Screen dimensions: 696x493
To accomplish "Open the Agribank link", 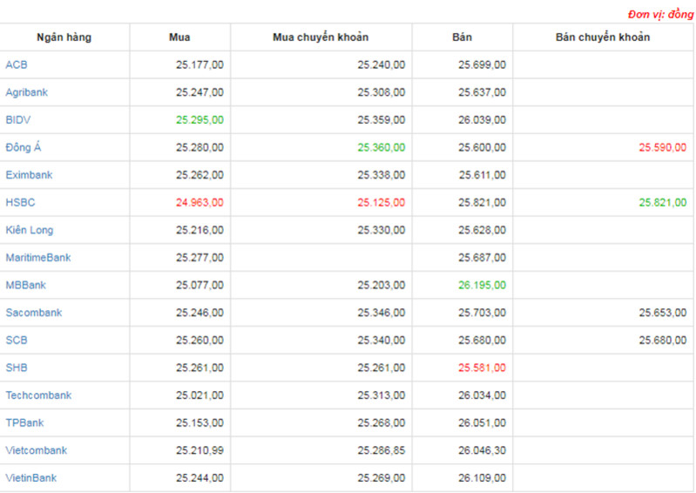I will pos(27,92).
